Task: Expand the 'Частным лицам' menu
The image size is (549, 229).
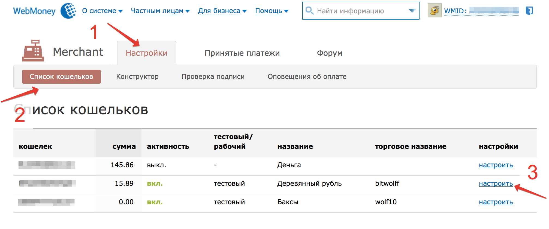Action: 160,11
